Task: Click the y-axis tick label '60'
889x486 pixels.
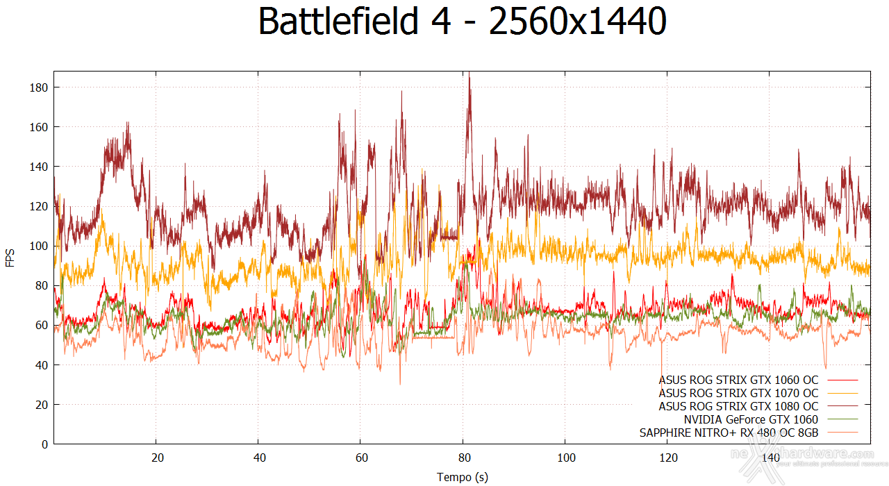Action: [x=41, y=325]
